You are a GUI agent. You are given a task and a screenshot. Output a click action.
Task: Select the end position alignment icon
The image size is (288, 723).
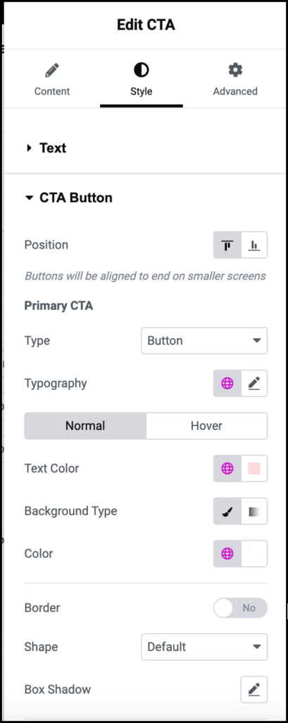pos(254,245)
